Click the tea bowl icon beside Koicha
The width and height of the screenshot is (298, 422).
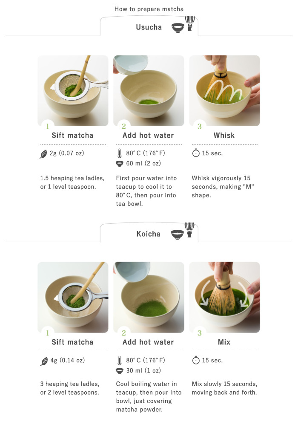(x=178, y=234)
